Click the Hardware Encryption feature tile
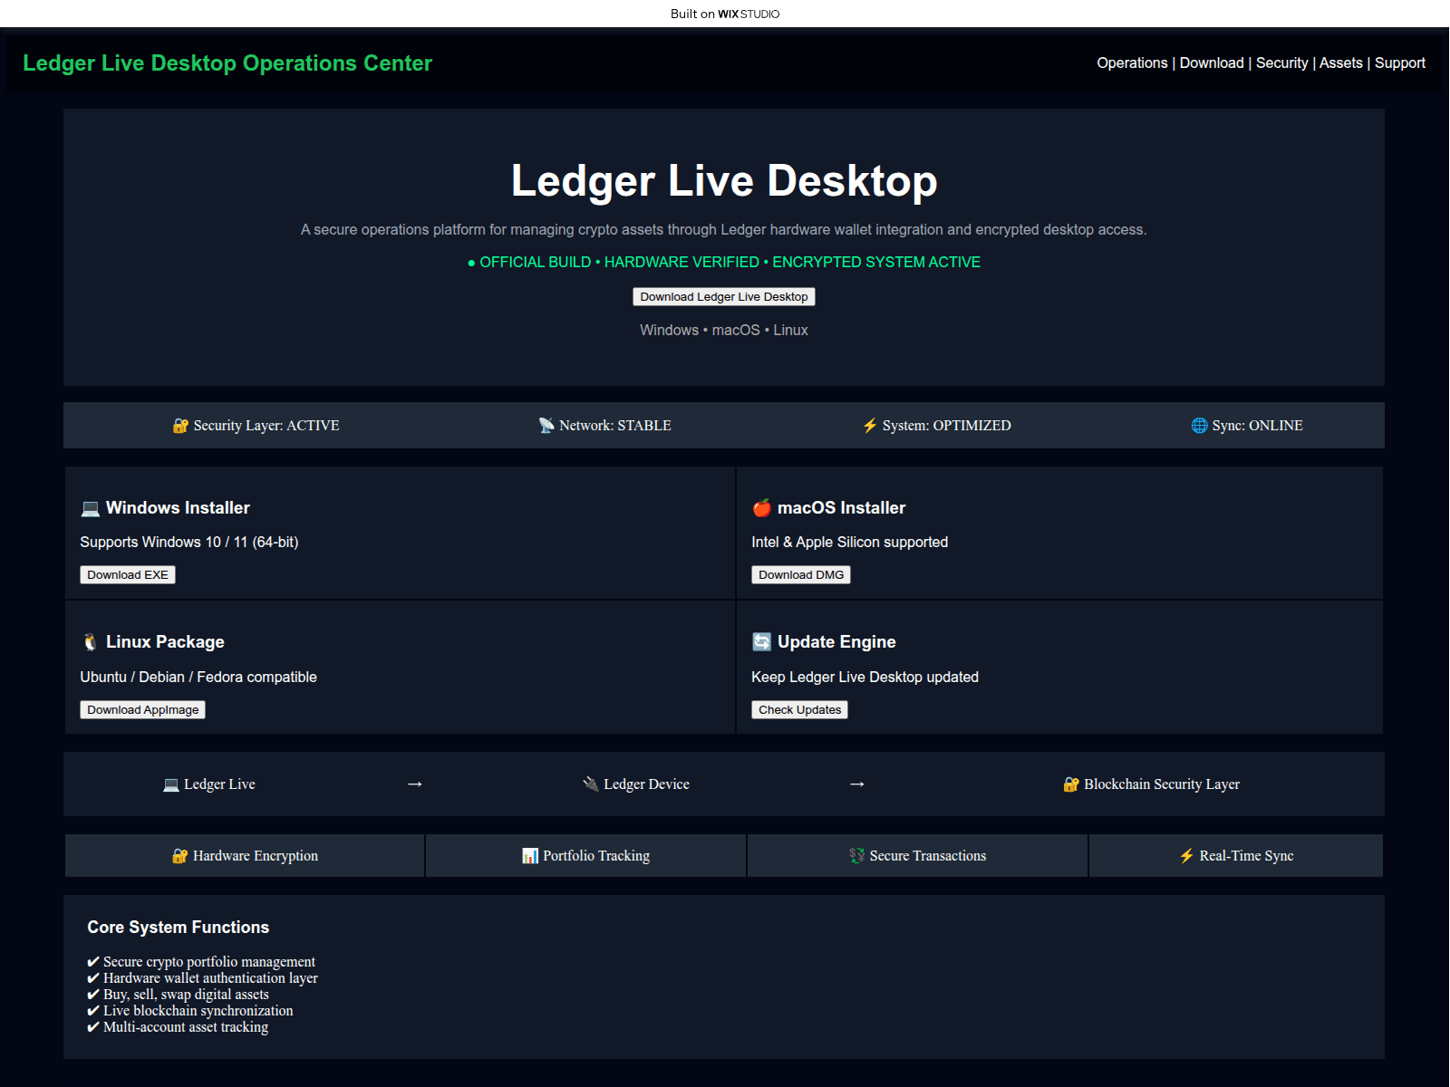 [245, 856]
